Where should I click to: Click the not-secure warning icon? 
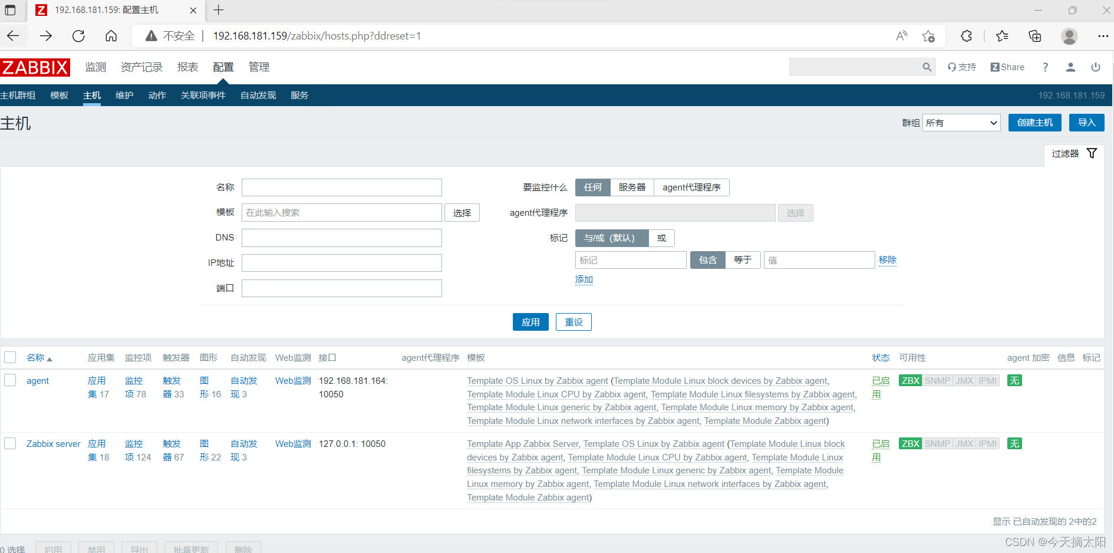pos(151,36)
